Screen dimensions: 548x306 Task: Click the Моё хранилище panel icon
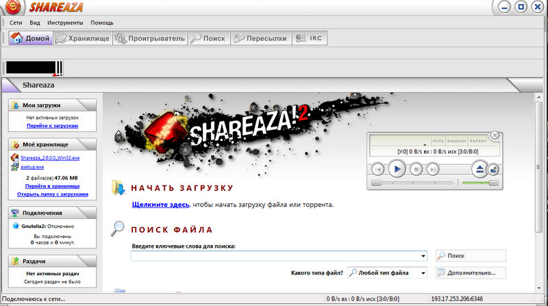pyautogui.click(x=15, y=144)
